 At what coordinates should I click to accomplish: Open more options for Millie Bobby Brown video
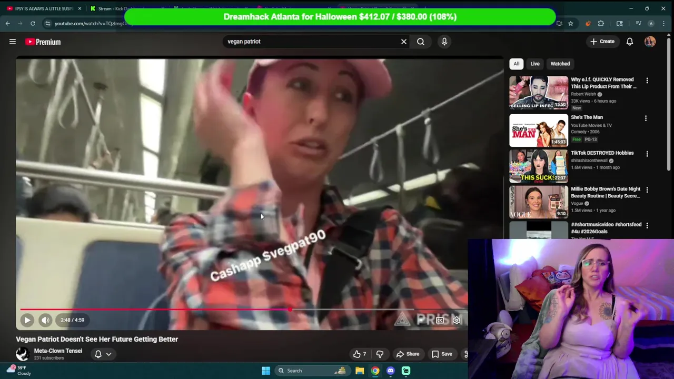pos(646,189)
